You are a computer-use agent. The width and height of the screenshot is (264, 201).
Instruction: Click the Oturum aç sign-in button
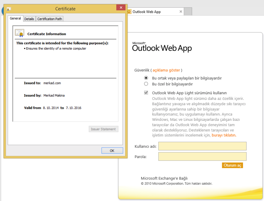click(232, 165)
